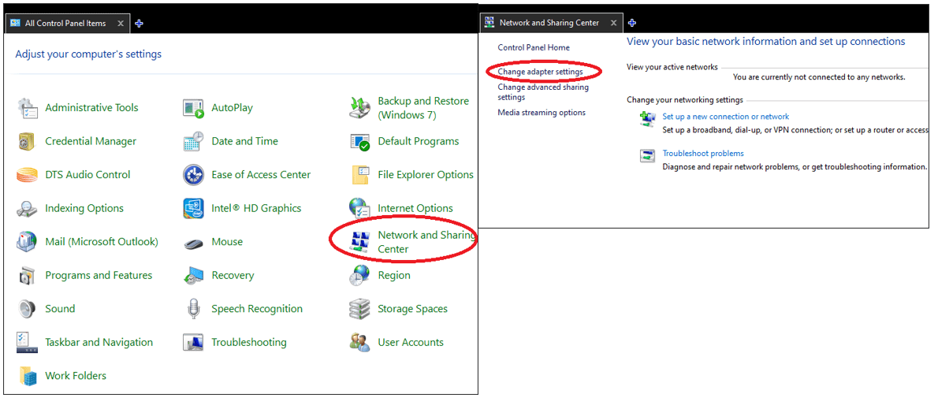Open the Intel HD Graphics icon
938x398 pixels.
click(x=194, y=208)
